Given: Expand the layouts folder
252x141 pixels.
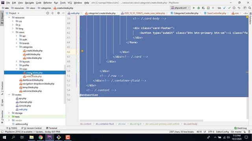Looking at the screenshot, I should pyautogui.click(x=17, y=61).
